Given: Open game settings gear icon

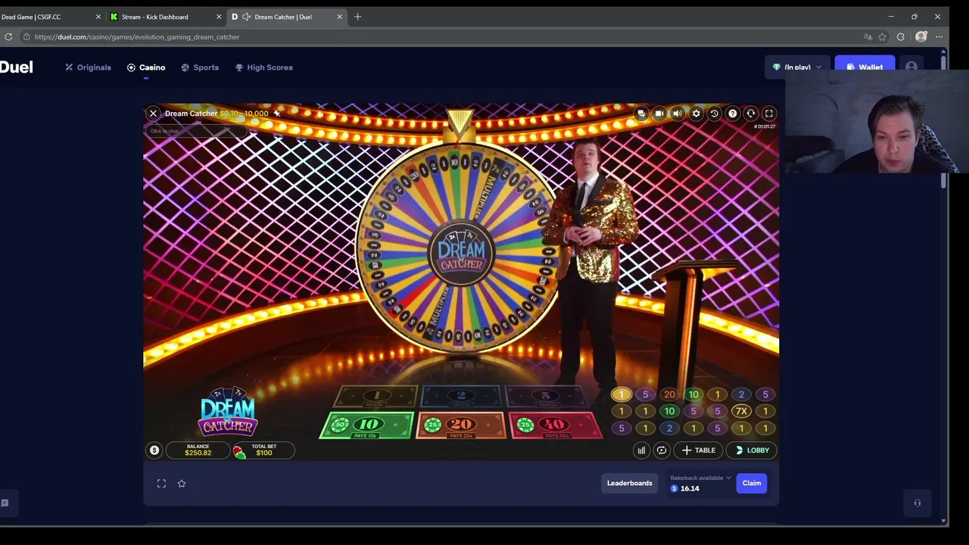Looking at the screenshot, I should coord(696,114).
